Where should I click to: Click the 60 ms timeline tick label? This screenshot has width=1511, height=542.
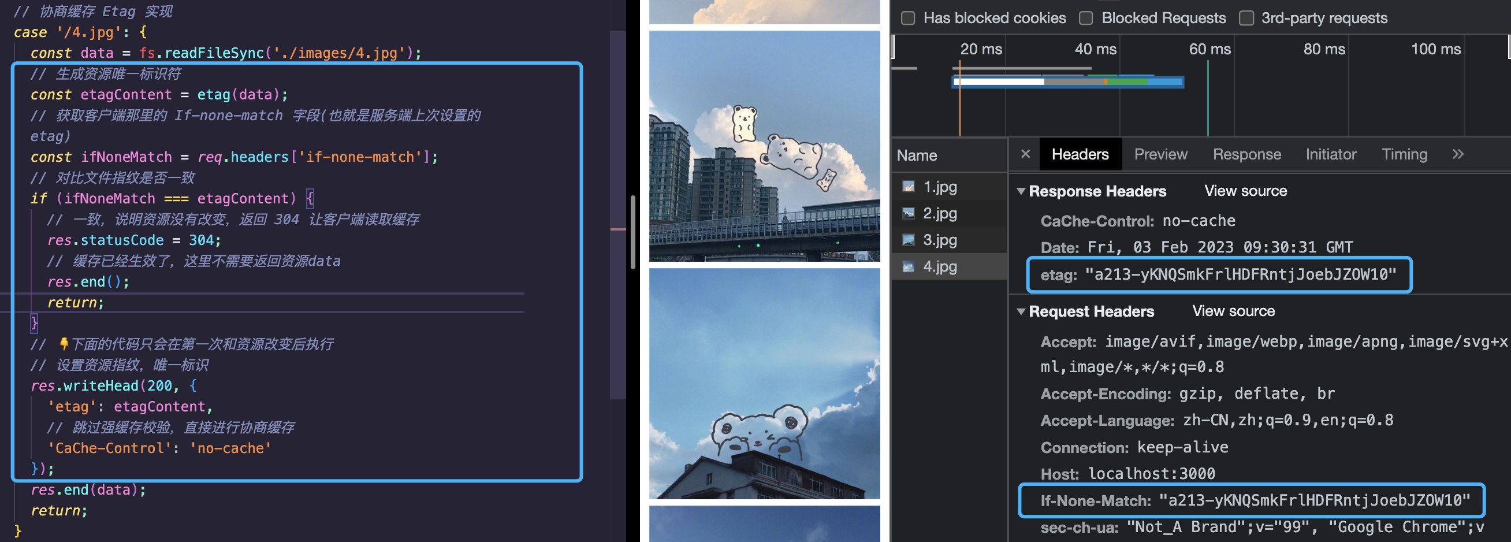click(x=1209, y=49)
